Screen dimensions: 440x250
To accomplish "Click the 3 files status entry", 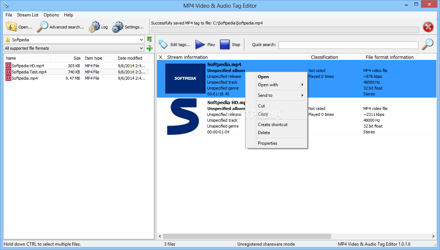I will click(170, 244).
